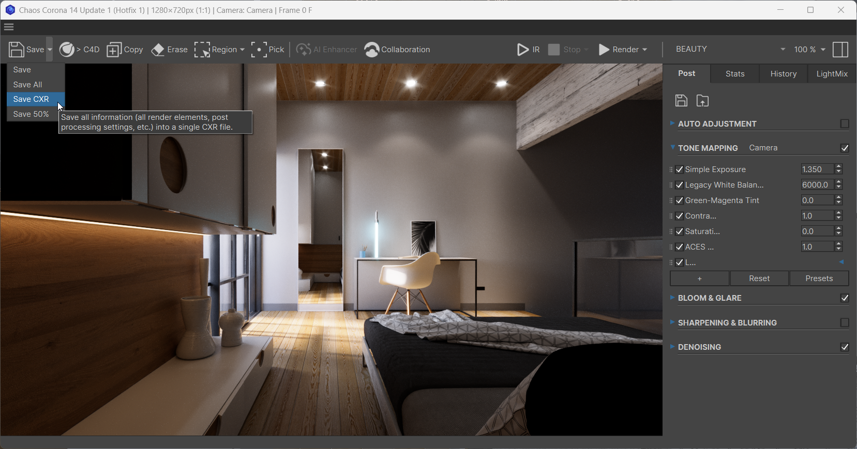Copy the render to clipboard
Viewport: 857px width, 449px height.
[x=125, y=50]
